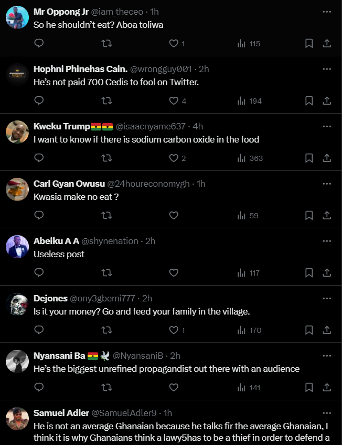View analytics for Kweku Trump's tweet
The height and width of the screenshot is (445, 342).
(x=249, y=158)
